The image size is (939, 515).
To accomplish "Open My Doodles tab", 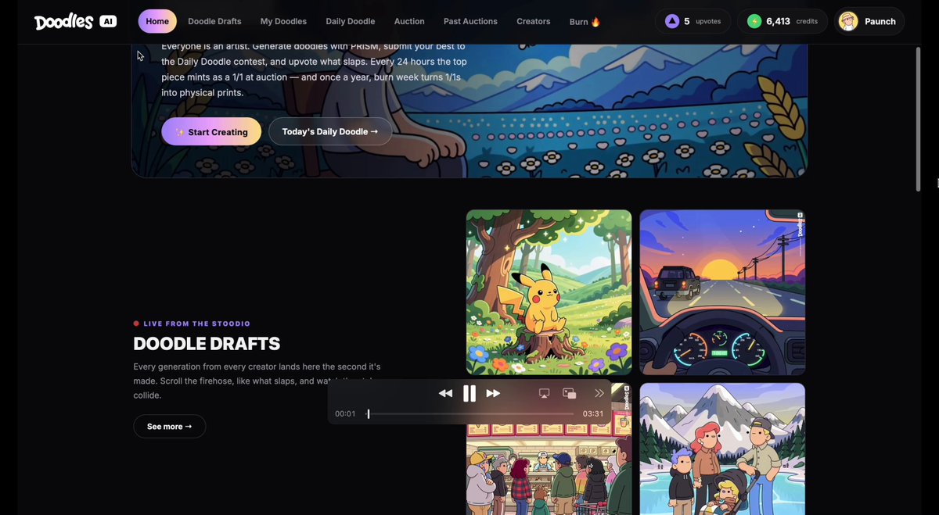I will 283,21.
